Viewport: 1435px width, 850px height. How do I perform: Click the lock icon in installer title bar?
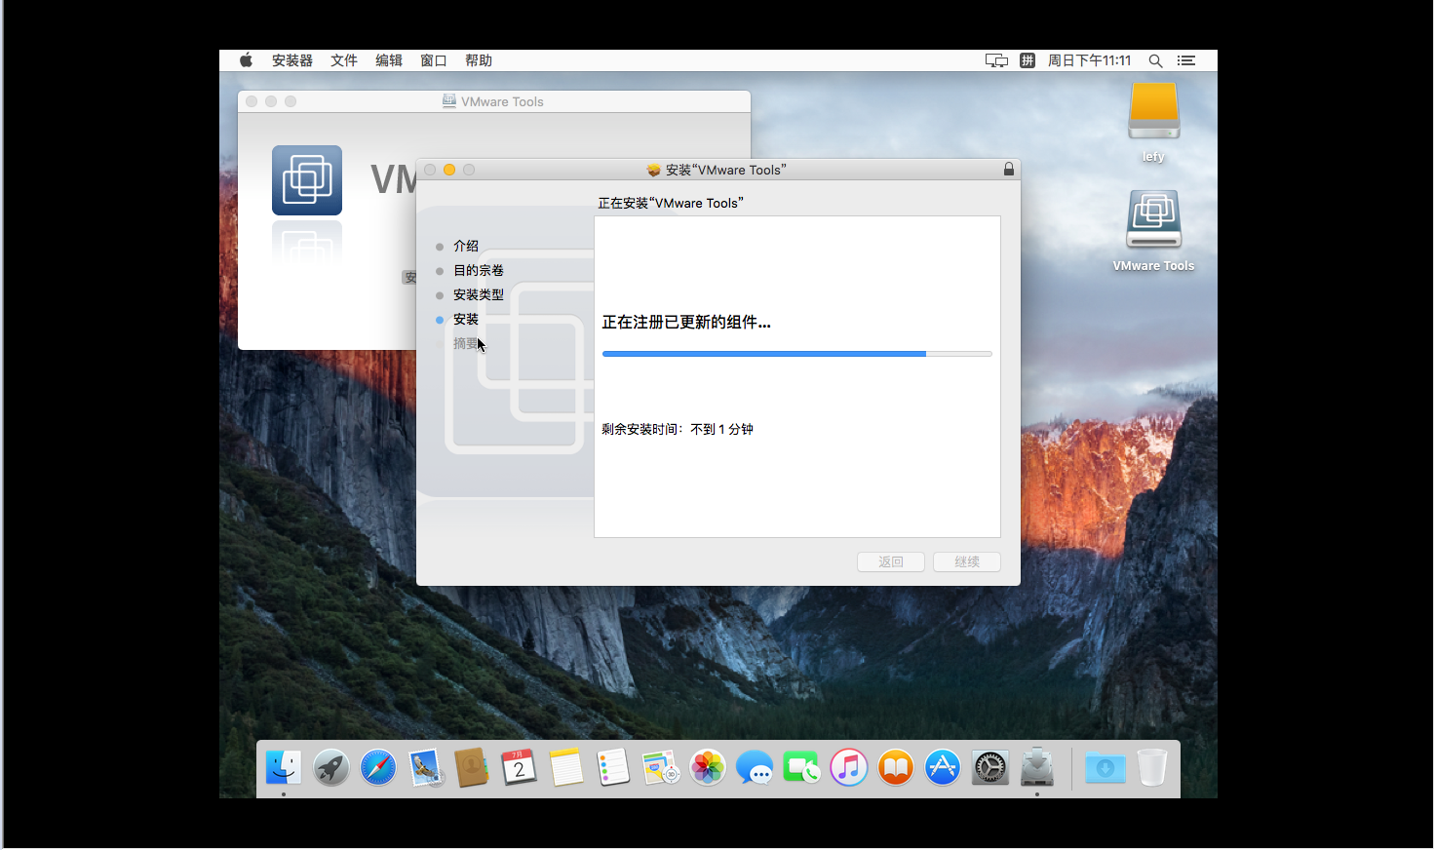tap(1009, 170)
